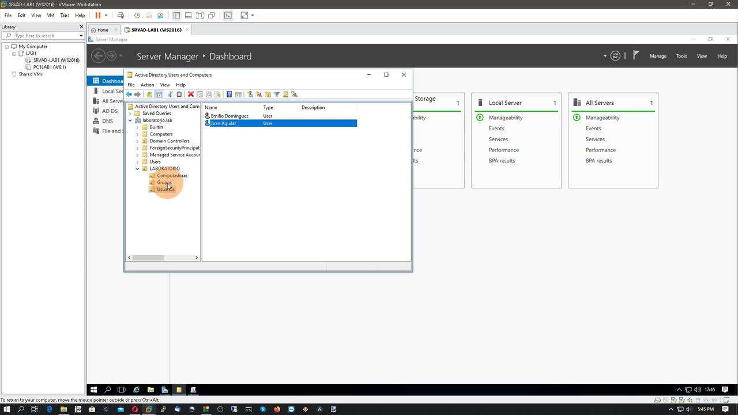
Task: Select the Computadoras organizational unit
Action: [172, 176]
